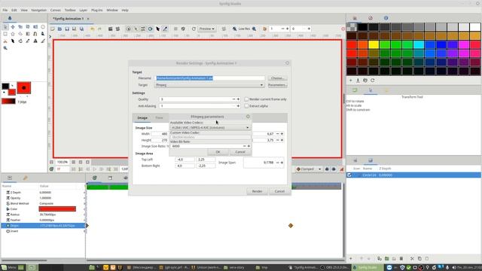
Task: Click the Filename input field
Action: point(210,78)
